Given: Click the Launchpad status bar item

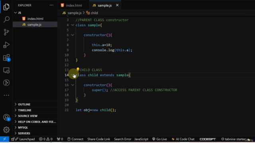Looking at the screenshot, I should click(23, 139).
